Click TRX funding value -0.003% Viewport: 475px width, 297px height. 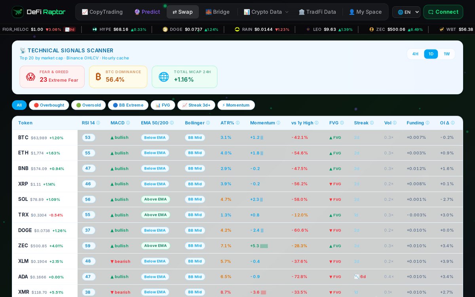[417, 215]
